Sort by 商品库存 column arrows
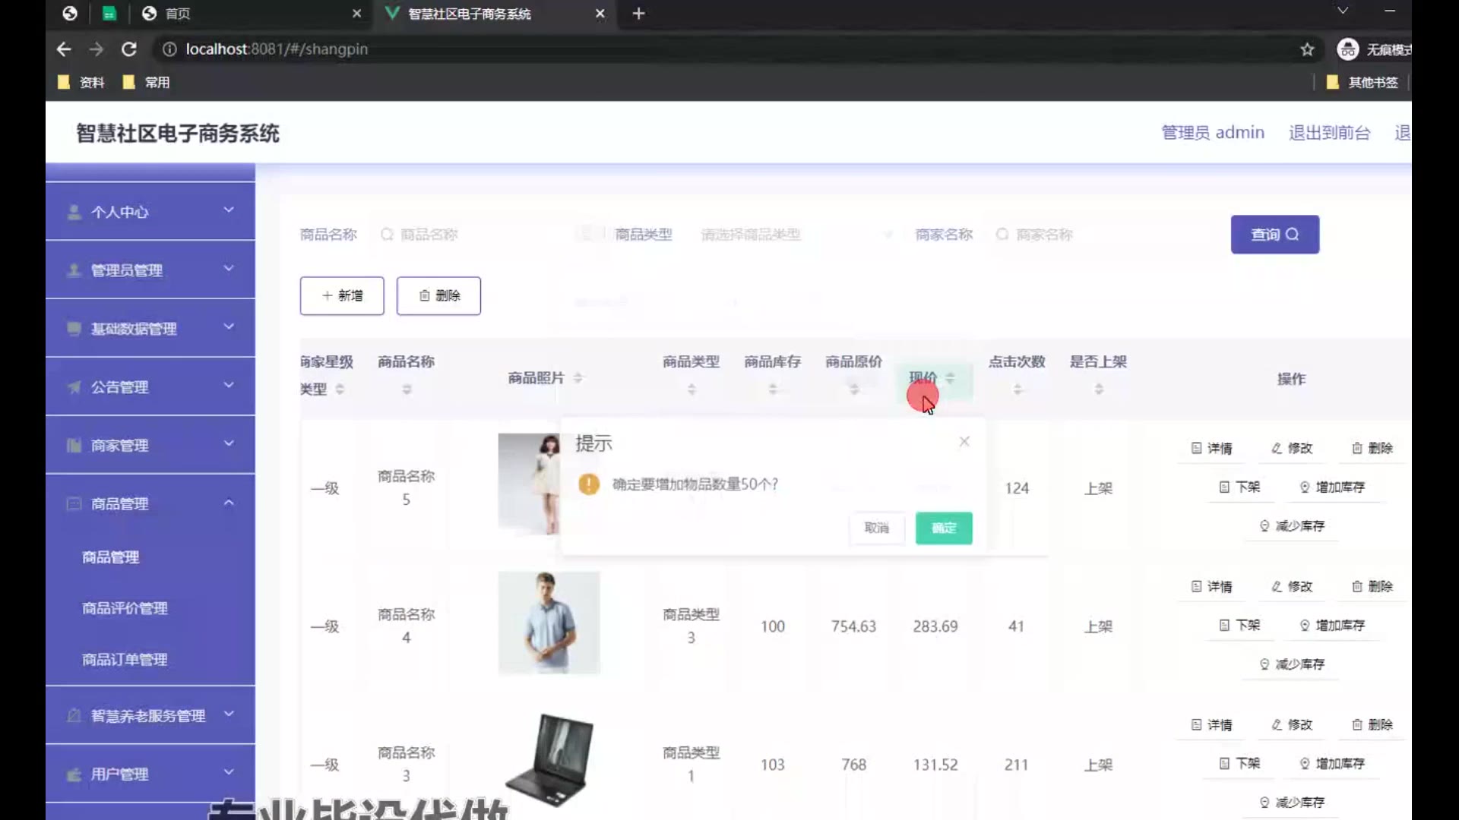 pos(773,389)
